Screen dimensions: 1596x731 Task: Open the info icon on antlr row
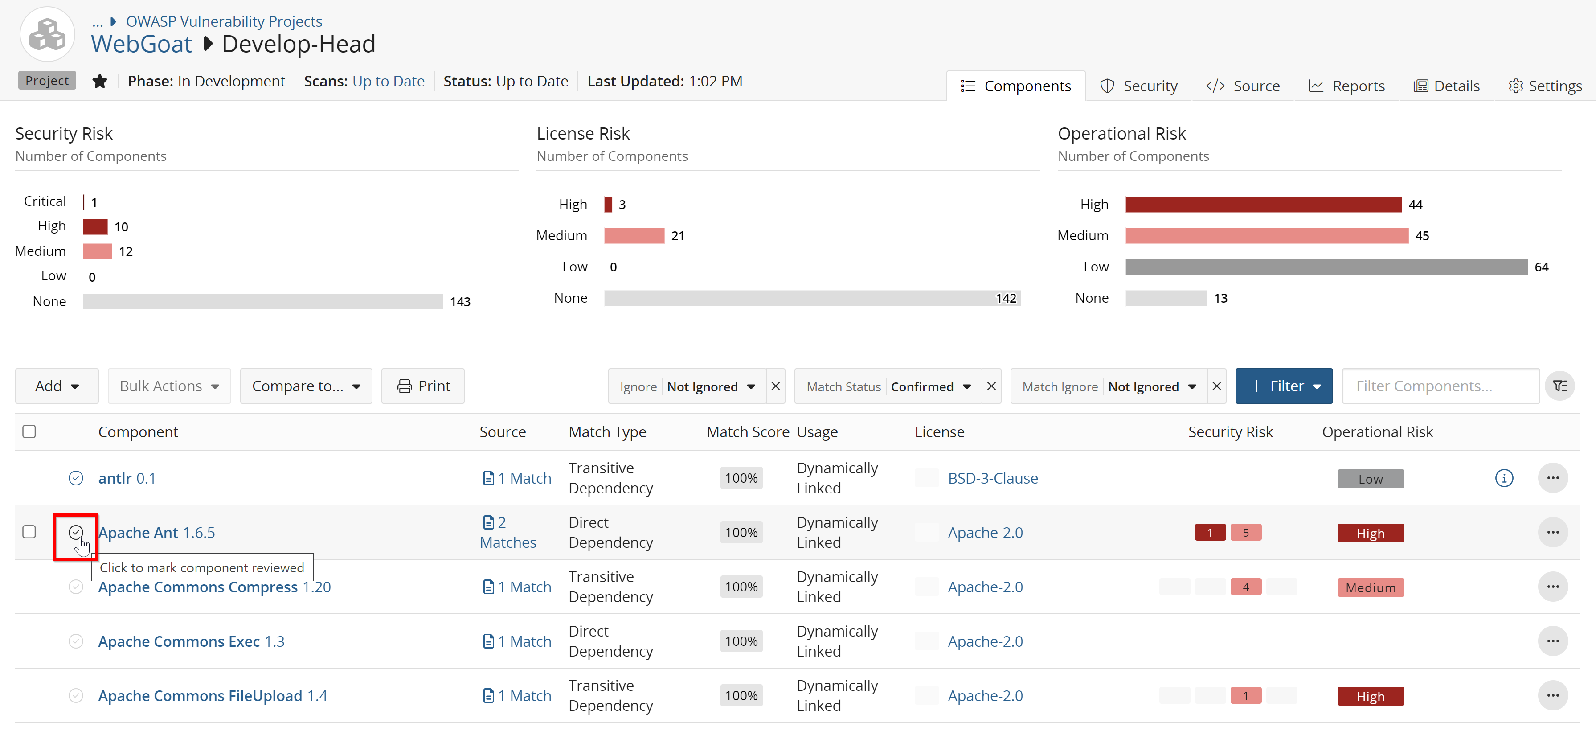click(1504, 478)
